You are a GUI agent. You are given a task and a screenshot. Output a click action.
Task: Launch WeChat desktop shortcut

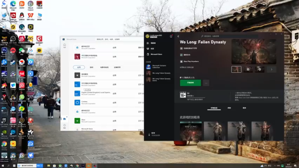[x=22, y=51]
